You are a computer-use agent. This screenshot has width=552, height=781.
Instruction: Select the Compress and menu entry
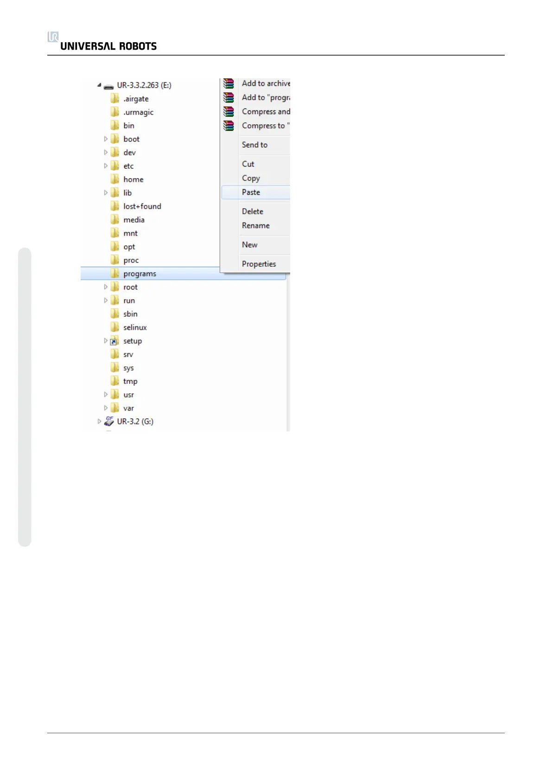256,112
